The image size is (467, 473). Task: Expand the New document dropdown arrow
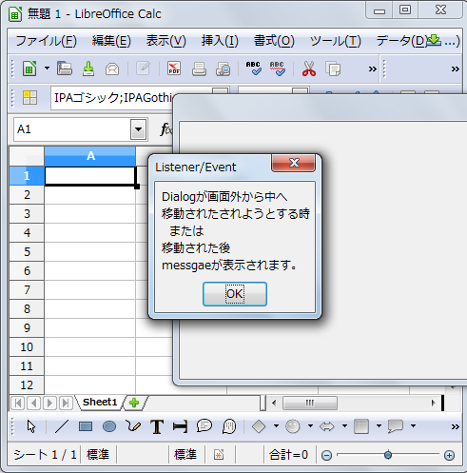pos(47,69)
